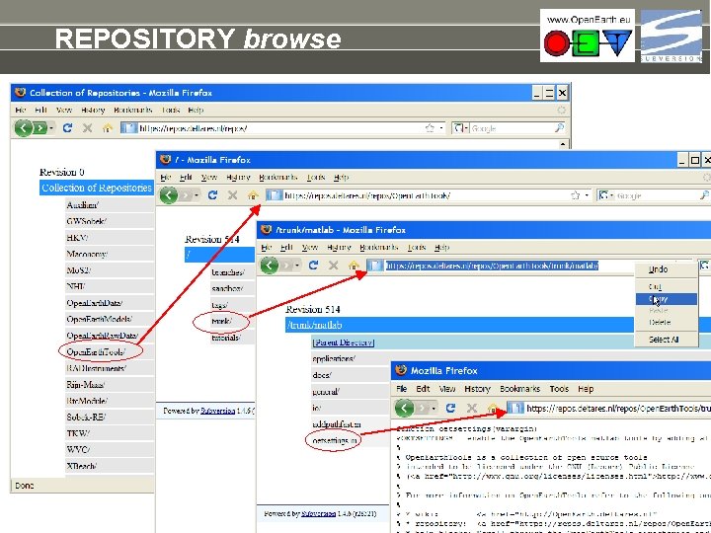Open address bar dropdown in '/ - Mozilla Firefox' window

pos(588,195)
